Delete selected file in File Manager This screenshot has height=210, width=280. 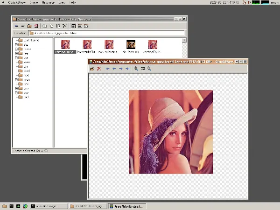click(x=65, y=26)
